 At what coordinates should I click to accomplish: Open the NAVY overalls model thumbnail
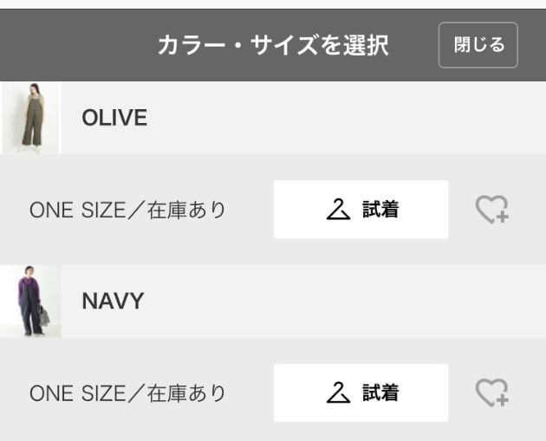(x=30, y=302)
